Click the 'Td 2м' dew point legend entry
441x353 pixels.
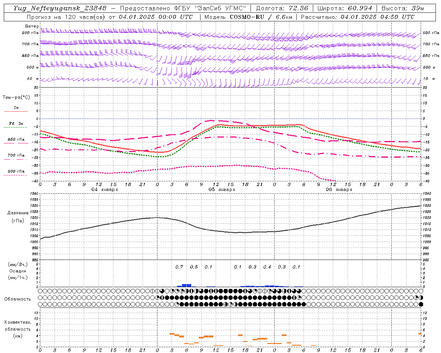16,123
